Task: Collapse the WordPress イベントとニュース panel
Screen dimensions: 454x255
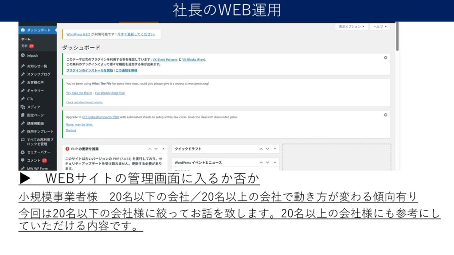Action: point(275,162)
